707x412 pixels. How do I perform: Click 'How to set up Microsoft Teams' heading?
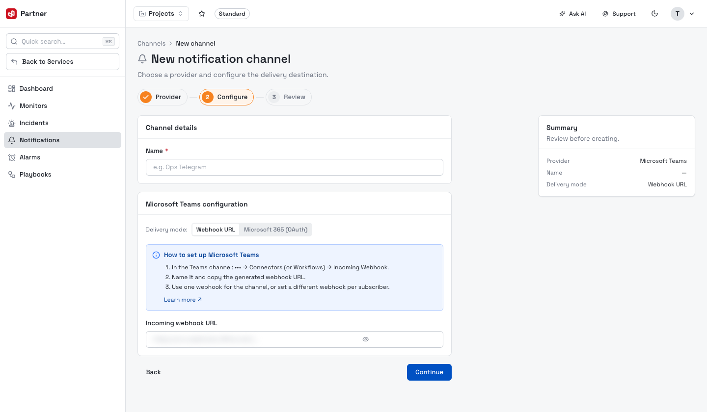[212, 255]
